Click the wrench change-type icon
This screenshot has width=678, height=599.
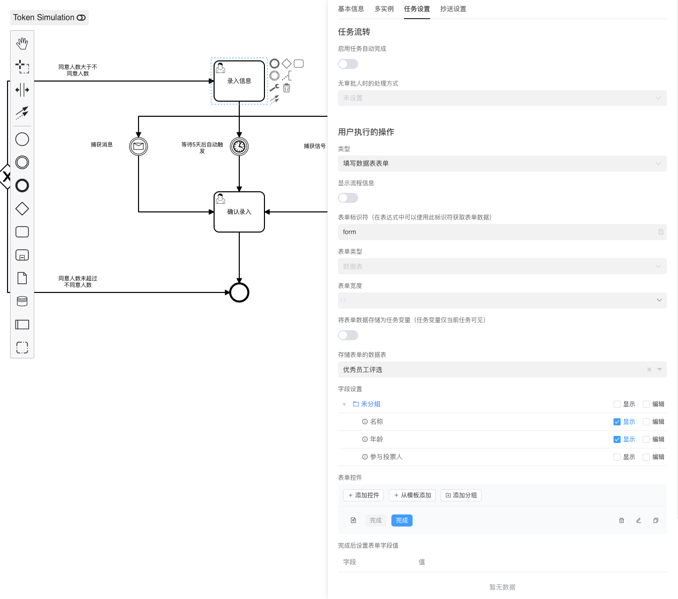pyautogui.click(x=274, y=88)
